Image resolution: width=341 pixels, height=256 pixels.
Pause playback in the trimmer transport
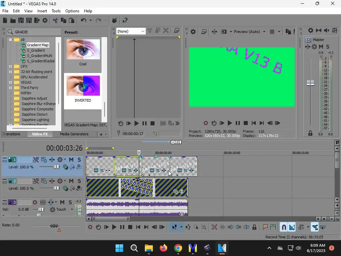click(145, 124)
